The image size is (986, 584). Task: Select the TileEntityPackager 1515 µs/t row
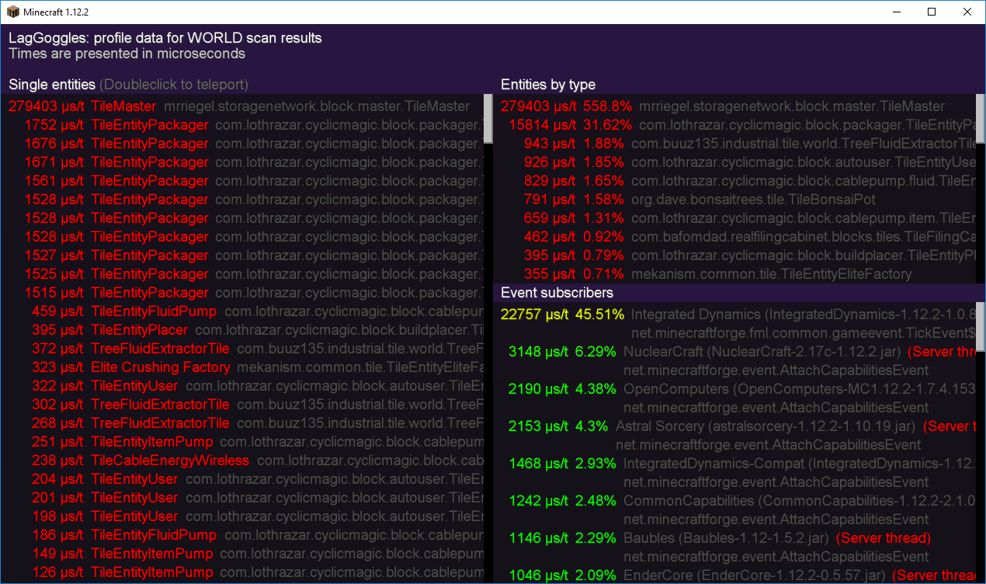click(242, 293)
